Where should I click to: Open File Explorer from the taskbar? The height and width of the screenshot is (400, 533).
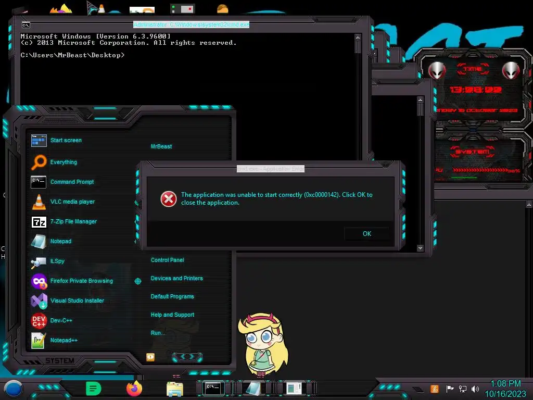[x=175, y=389]
